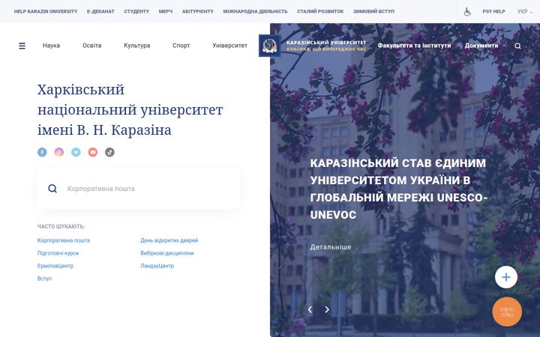Open the Спорт menu item
This screenshot has width=540, height=337.
pos(181,46)
